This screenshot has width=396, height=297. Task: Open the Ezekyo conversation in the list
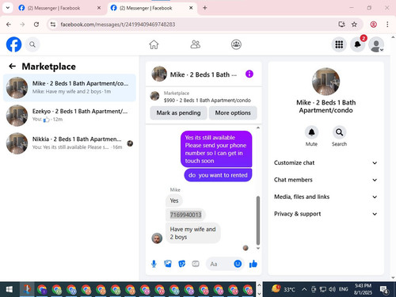point(70,116)
